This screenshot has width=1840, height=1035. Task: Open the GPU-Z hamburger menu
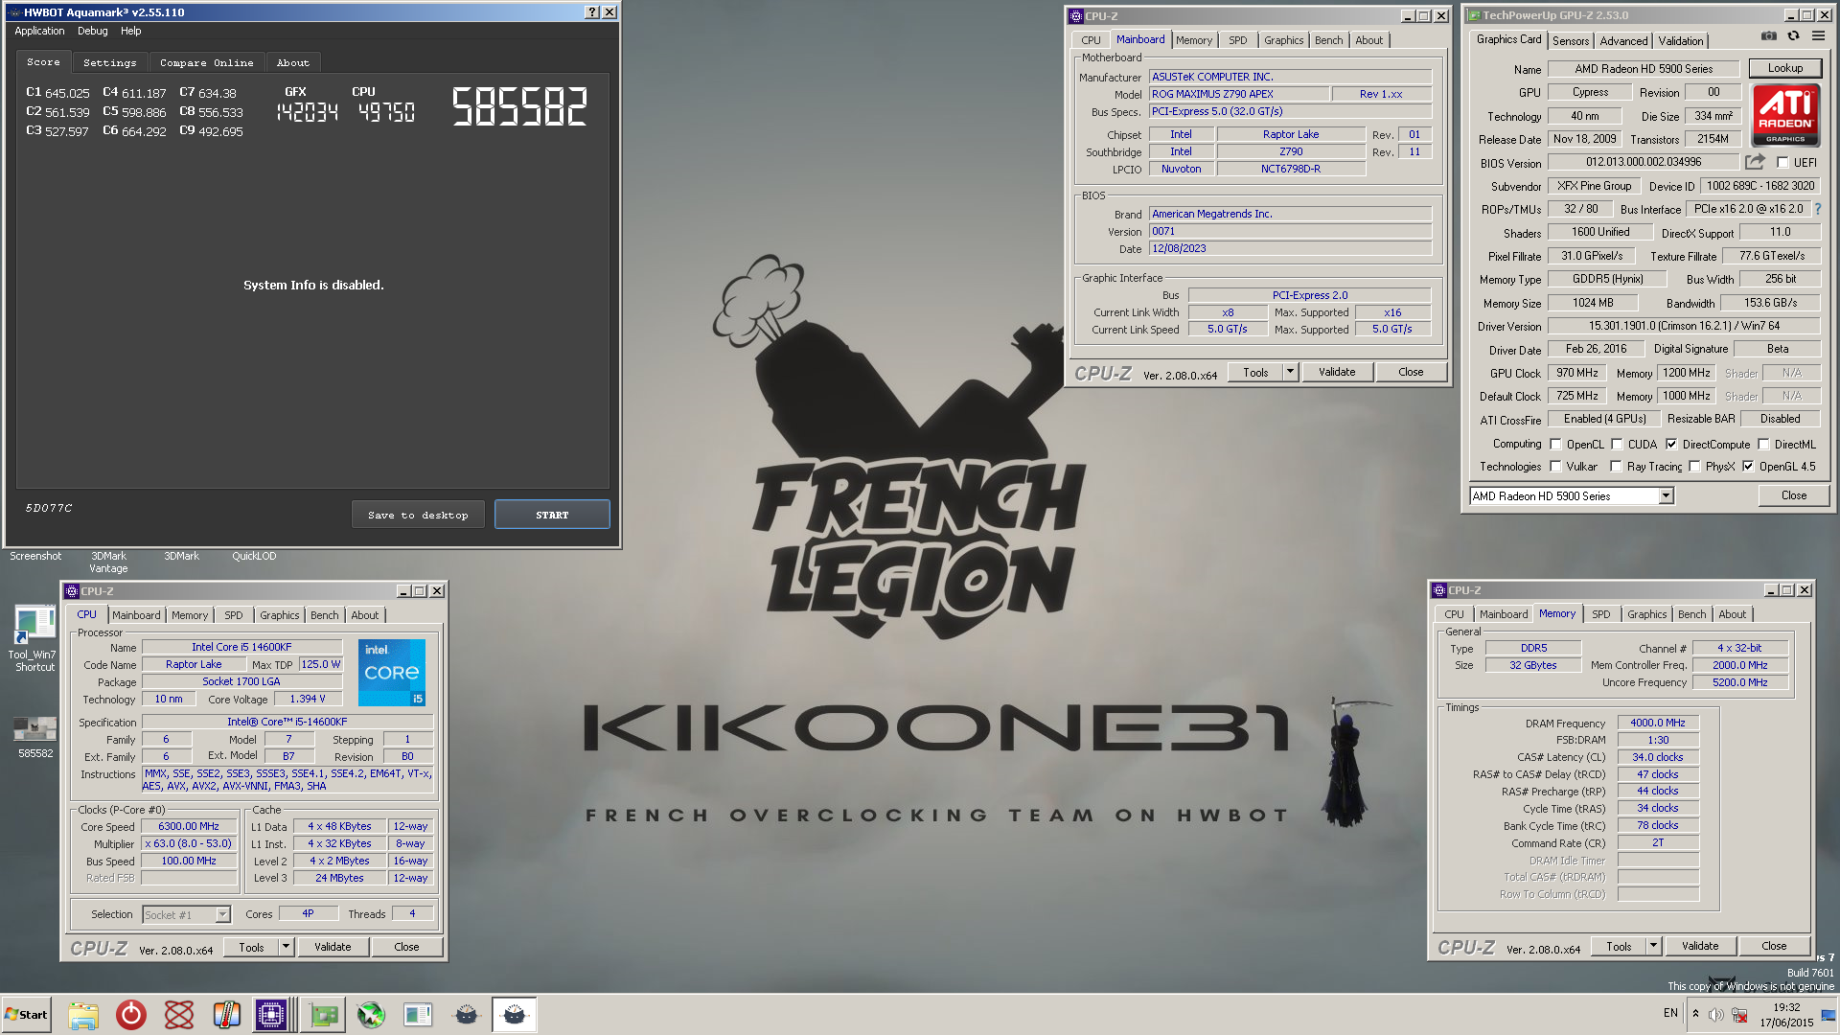coord(1818,36)
